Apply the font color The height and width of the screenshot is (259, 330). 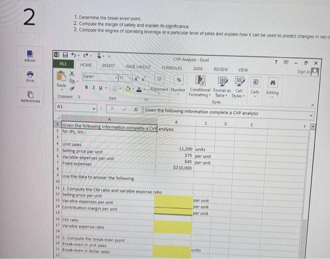[139, 89]
